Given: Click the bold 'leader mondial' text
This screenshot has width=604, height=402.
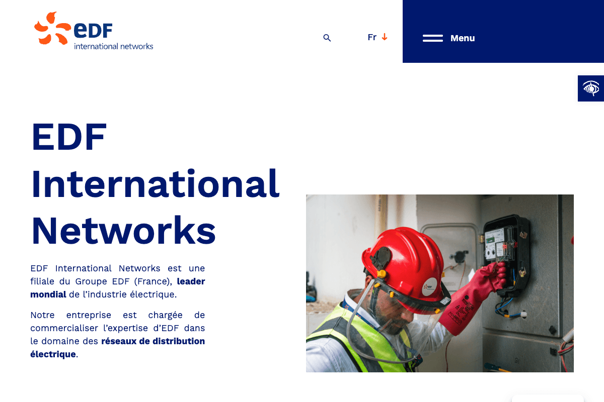Looking at the screenshot, I should [191, 281].
